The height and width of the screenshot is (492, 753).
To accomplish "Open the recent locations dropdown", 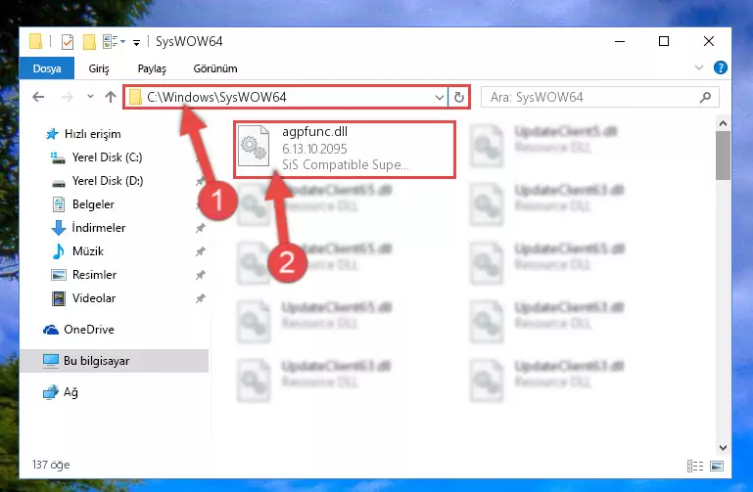I will (90, 97).
